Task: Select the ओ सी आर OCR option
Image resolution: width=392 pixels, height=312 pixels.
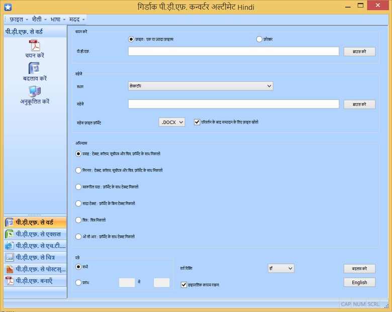Action: [78, 237]
